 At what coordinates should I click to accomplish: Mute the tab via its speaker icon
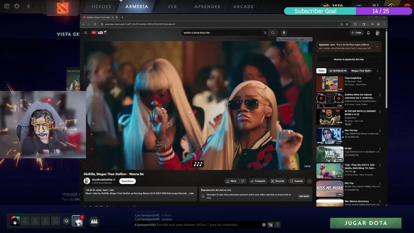113,17
